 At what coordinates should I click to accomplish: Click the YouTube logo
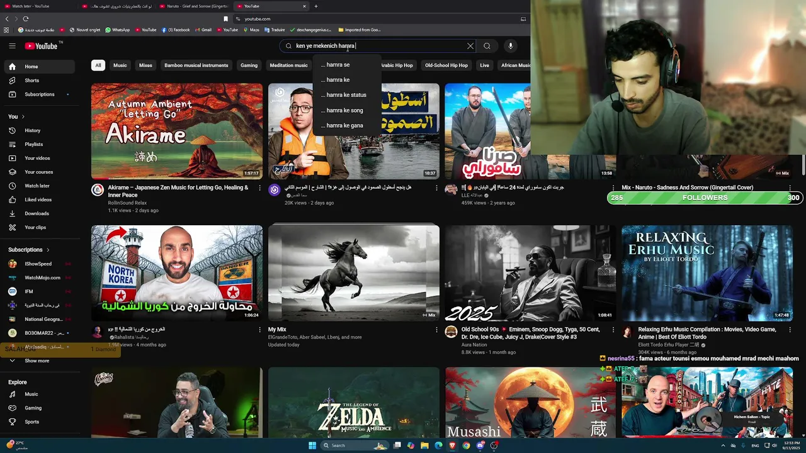(x=41, y=46)
